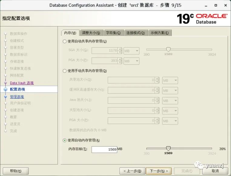Switch to the 内存(M) tab
Image resolution: width=231 pixels, height=176 pixels.
[70, 33]
